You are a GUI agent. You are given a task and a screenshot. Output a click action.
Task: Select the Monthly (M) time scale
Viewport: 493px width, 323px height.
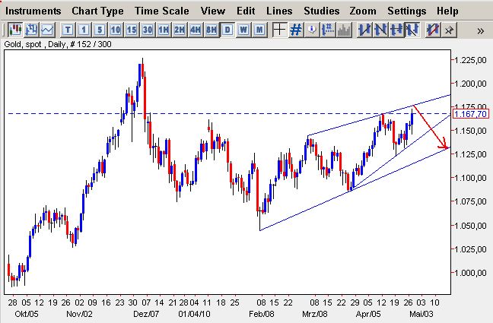[259, 30]
